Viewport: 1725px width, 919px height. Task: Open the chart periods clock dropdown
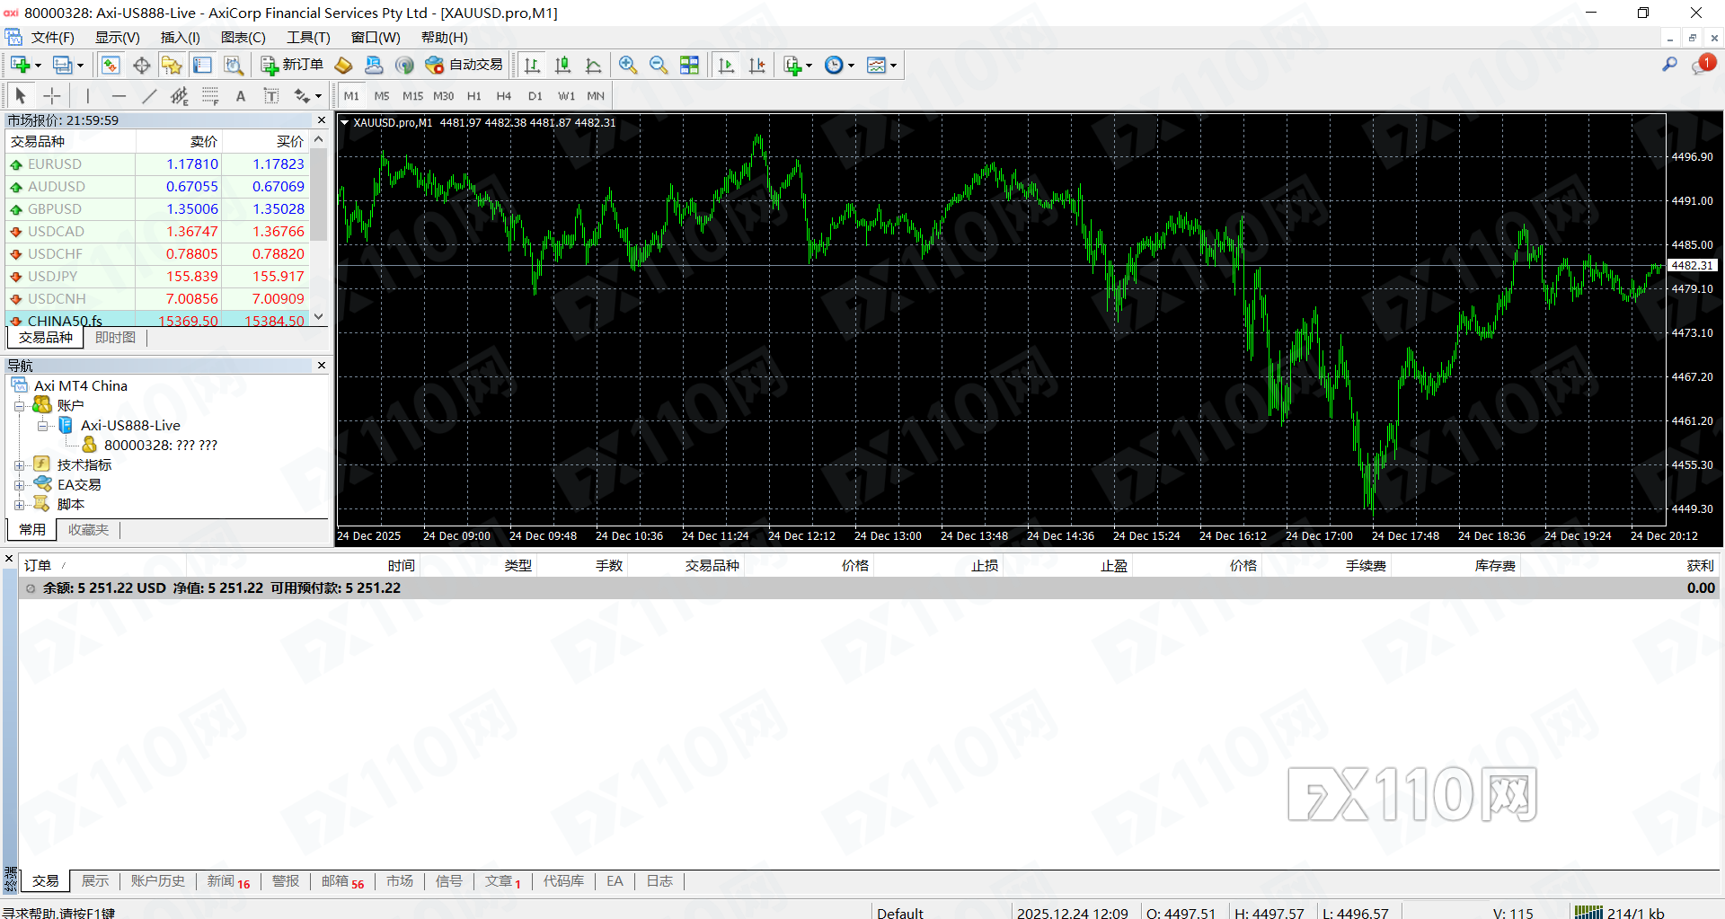pyautogui.click(x=839, y=65)
